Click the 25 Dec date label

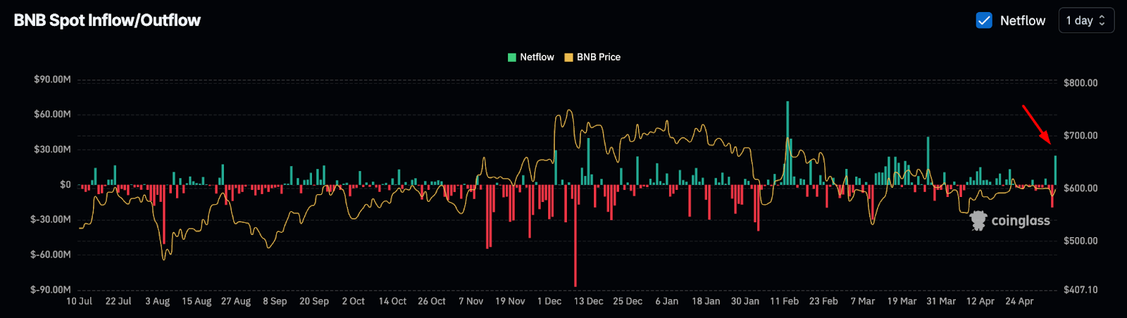pyautogui.click(x=628, y=301)
